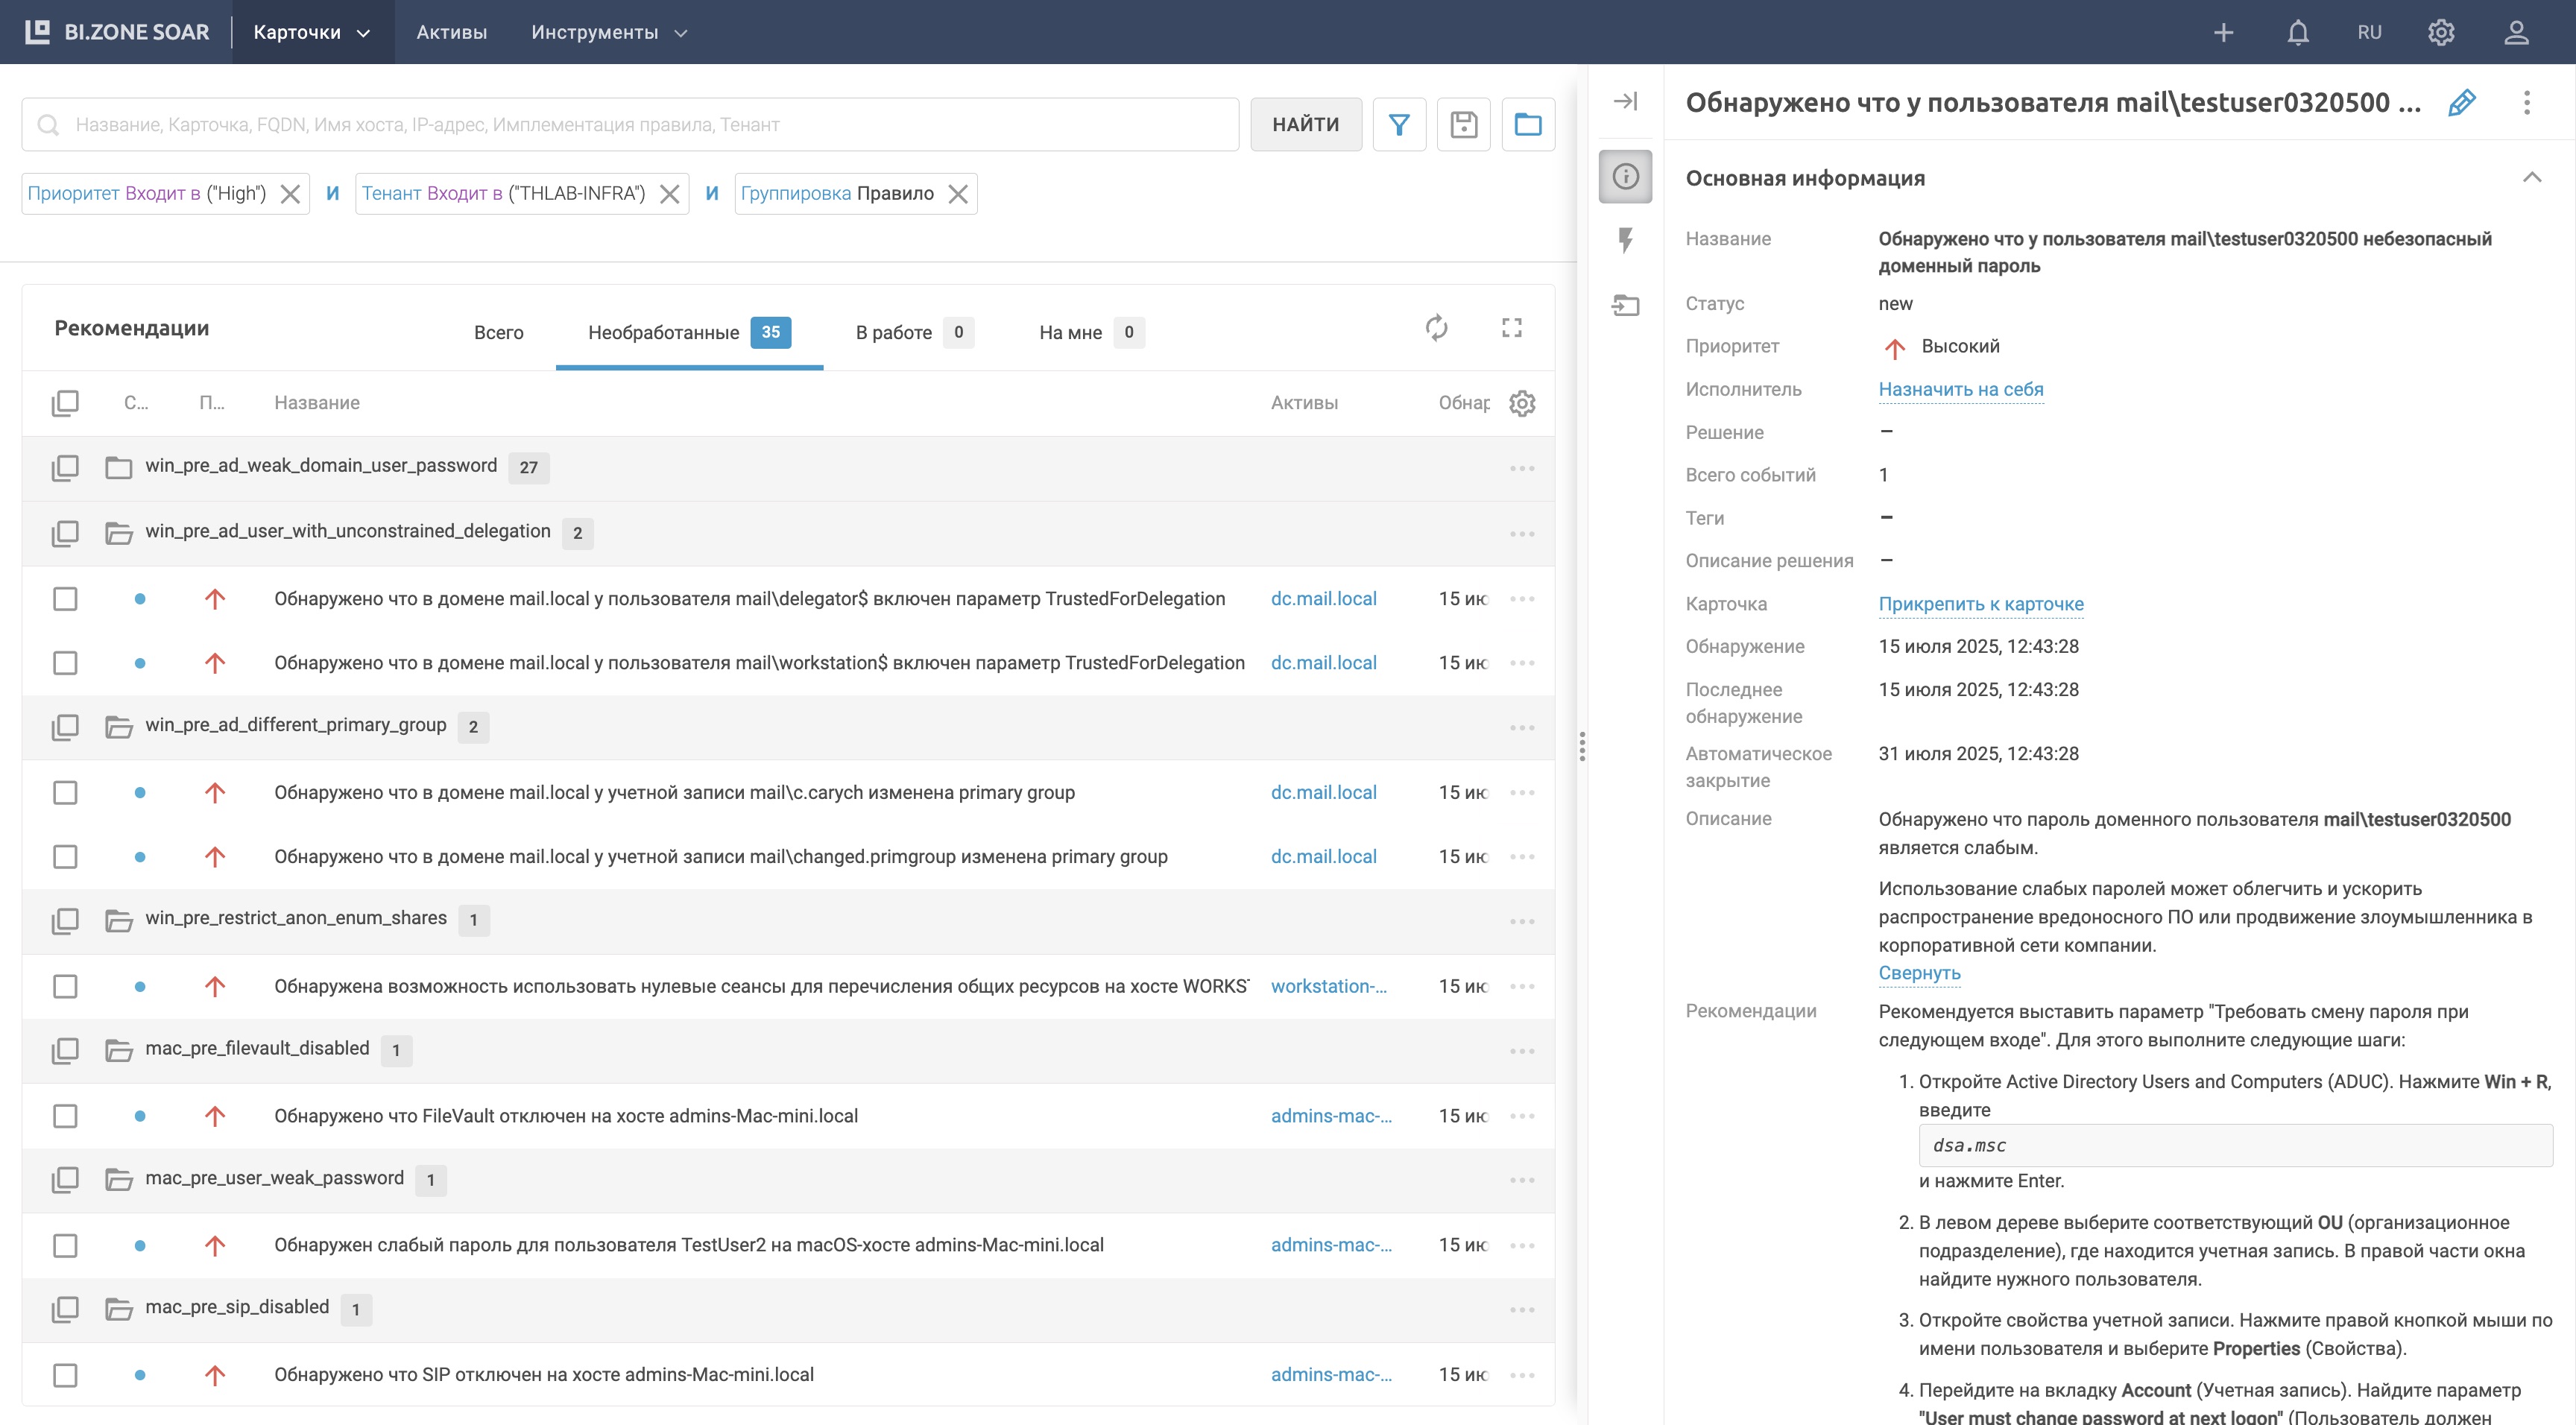Collapse the Основная информация section

(x=2531, y=178)
